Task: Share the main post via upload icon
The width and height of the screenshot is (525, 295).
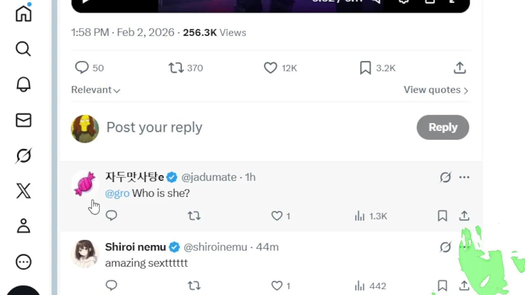Action: tap(460, 68)
